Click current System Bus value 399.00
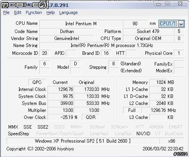Screen dimensions: 189x157 tap(61, 103)
